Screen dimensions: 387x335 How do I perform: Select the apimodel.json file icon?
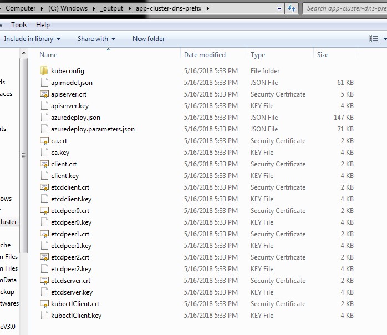point(44,82)
